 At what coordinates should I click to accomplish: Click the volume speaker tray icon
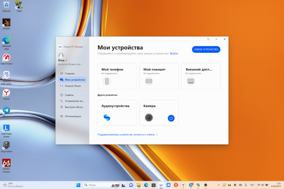(x=263, y=185)
